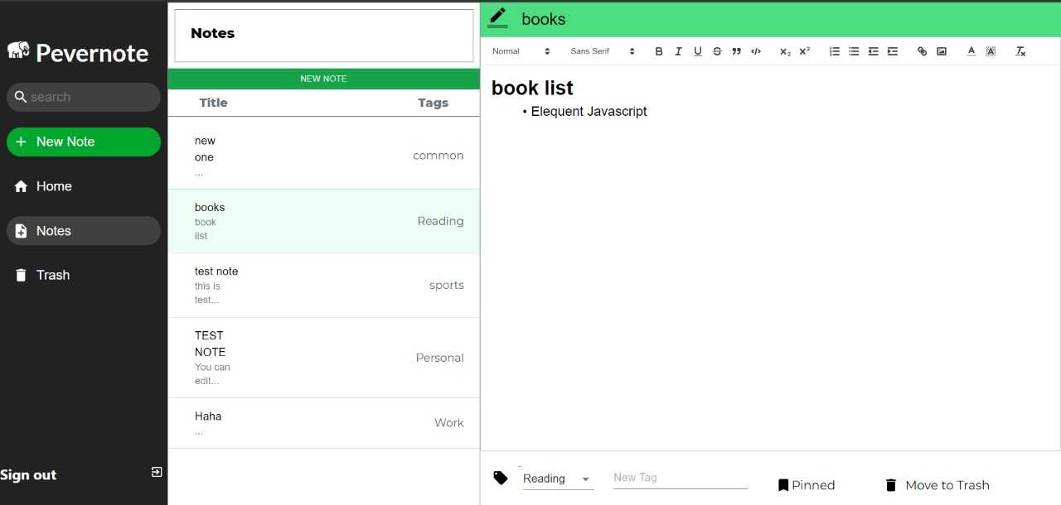Click the sign out arrow icon

(x=157, y=472)
